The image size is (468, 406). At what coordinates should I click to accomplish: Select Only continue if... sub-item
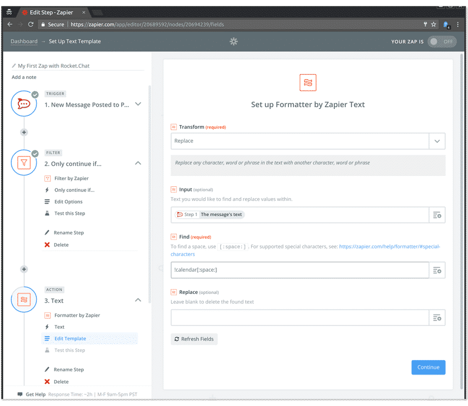(74, 190)
